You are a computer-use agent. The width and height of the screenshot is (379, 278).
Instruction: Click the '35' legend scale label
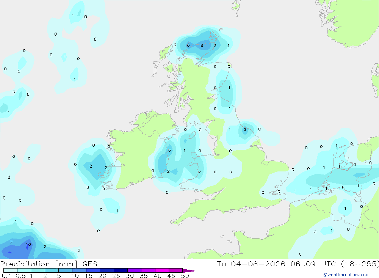[144, 276]
